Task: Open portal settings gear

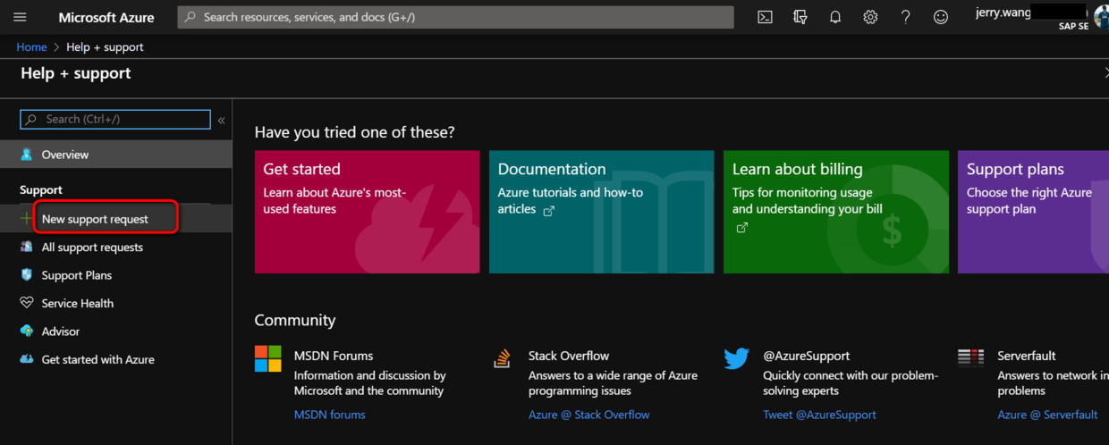Action: point(870,17)
